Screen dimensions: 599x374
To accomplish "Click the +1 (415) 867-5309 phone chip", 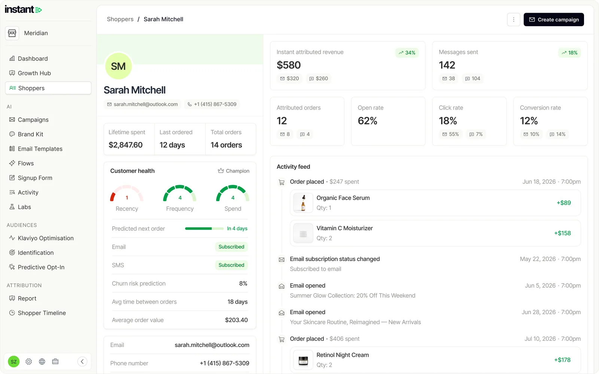I will [212, 104].
